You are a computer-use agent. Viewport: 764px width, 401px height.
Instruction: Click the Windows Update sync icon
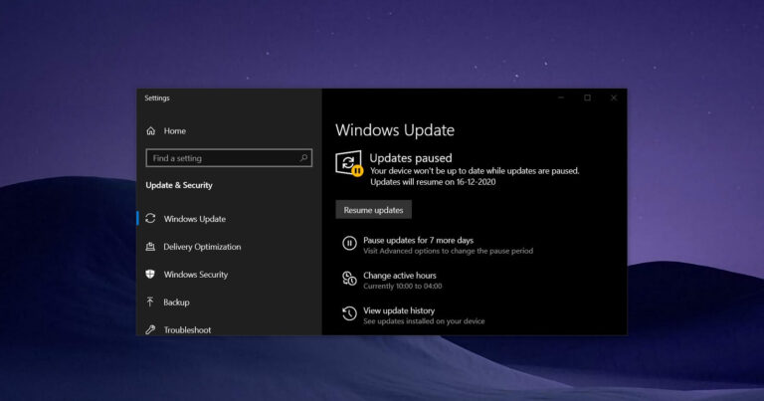pyautogui.click(x=150, y=219)
